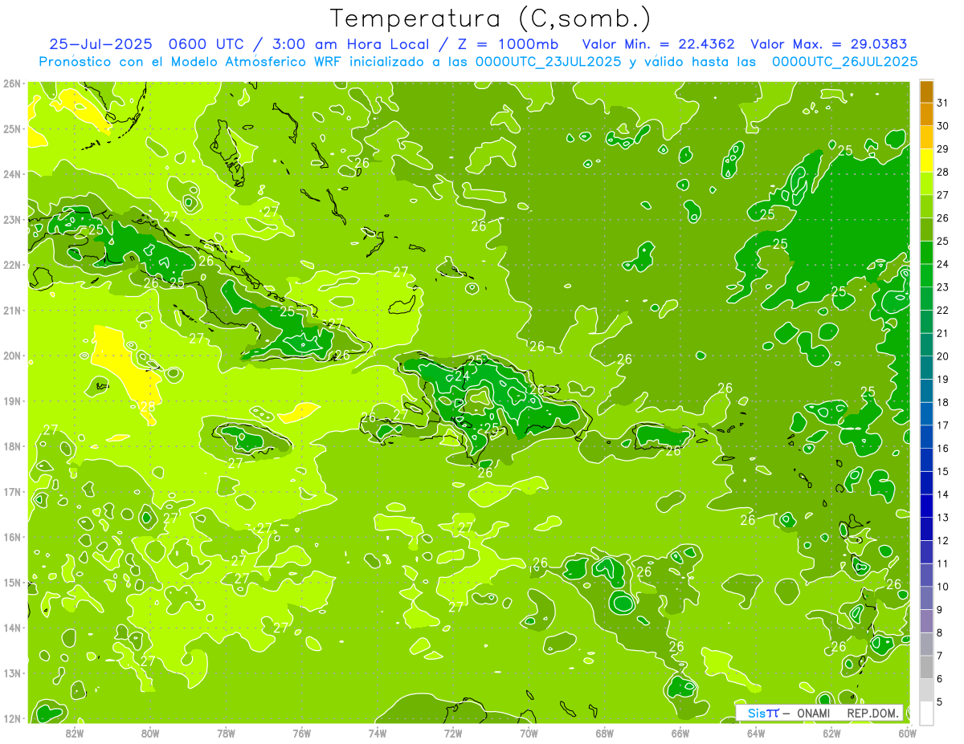Click the 21N latitude axis label

click(x=11, y=310)
